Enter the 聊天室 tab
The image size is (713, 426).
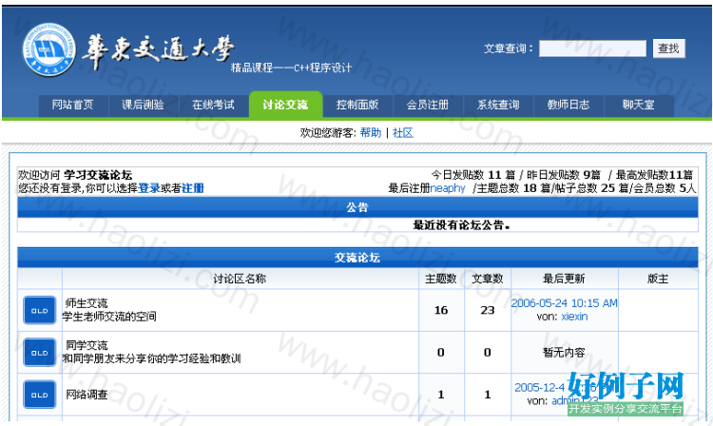639,105
